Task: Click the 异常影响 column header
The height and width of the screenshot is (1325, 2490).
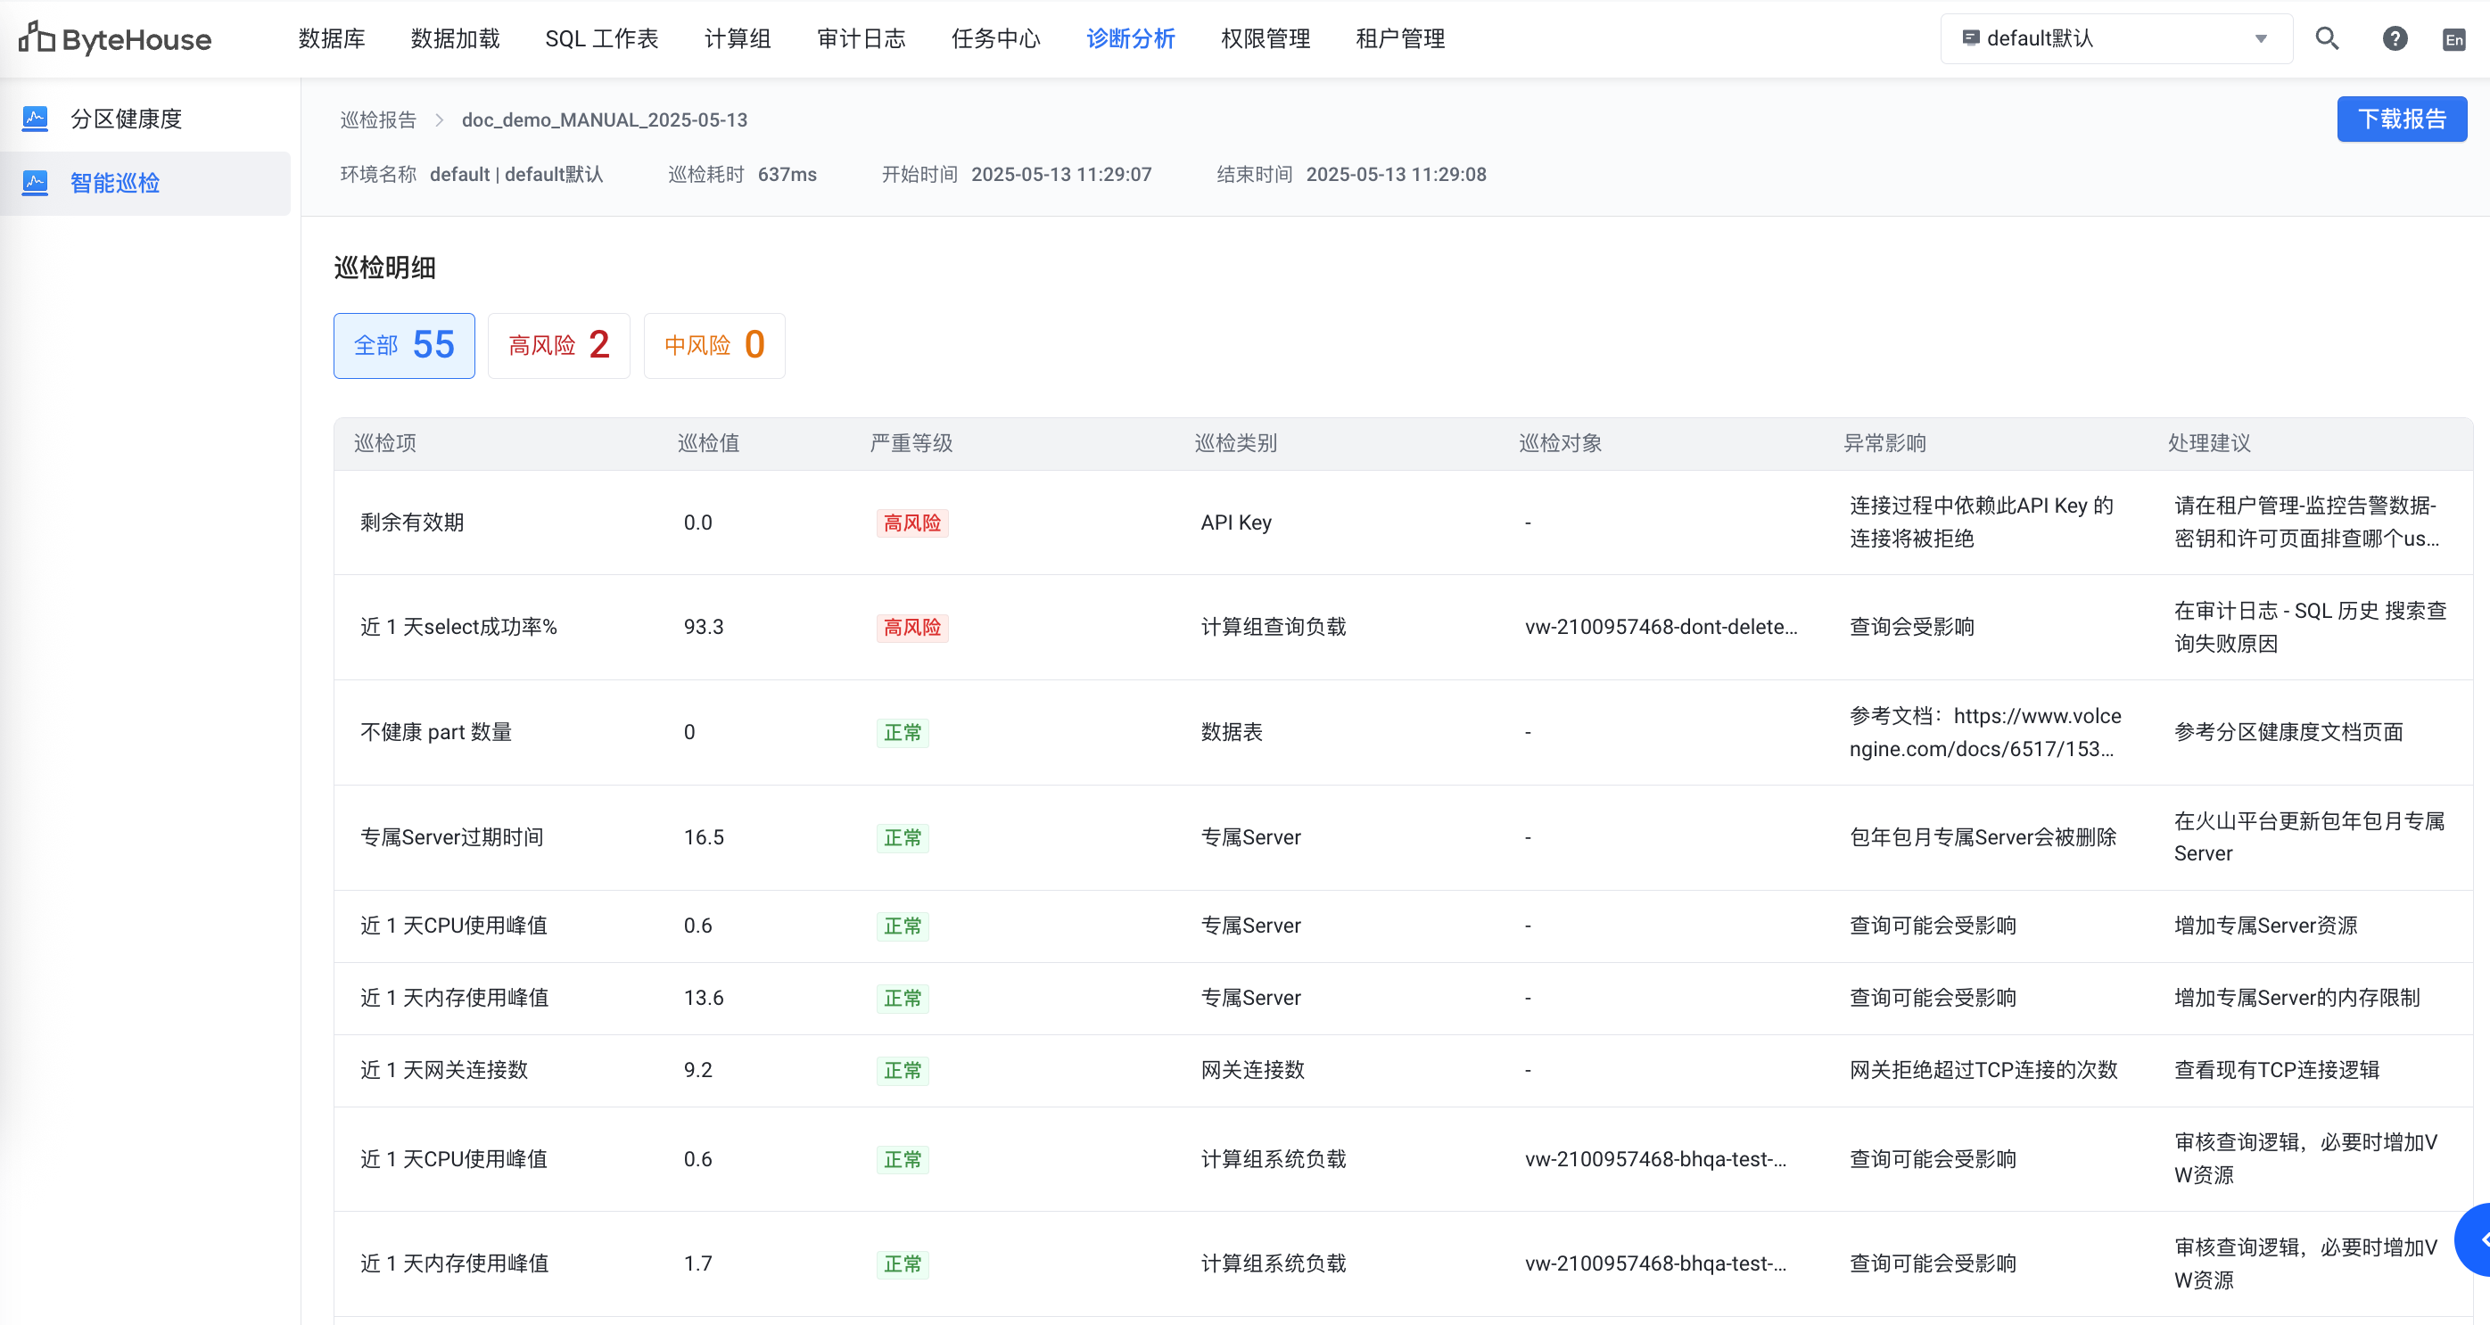Action: pyautogui.click(x=1885, y=442)
